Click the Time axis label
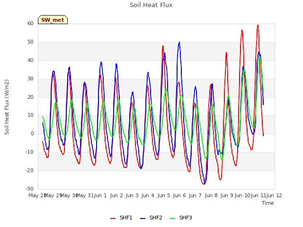Image resolution: width=303 pixels, height=227 pixels. pyautogui.click(x=268, y=203)
